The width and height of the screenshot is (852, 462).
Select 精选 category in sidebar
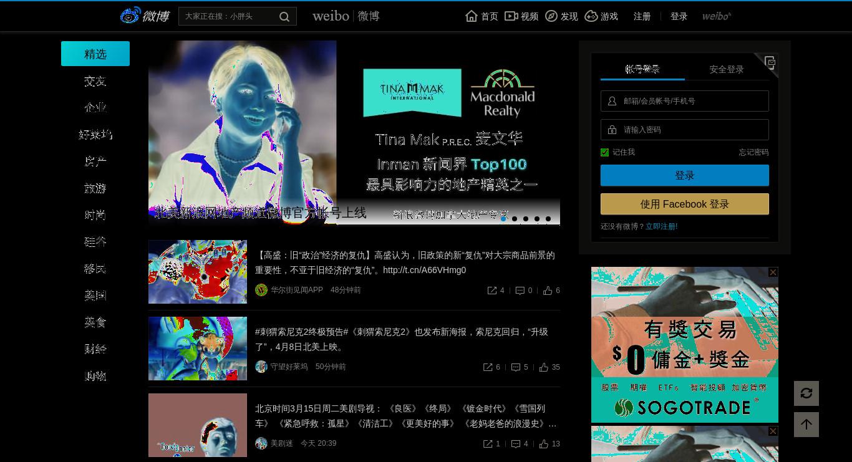pyautogui.click(x=95, y=54)
